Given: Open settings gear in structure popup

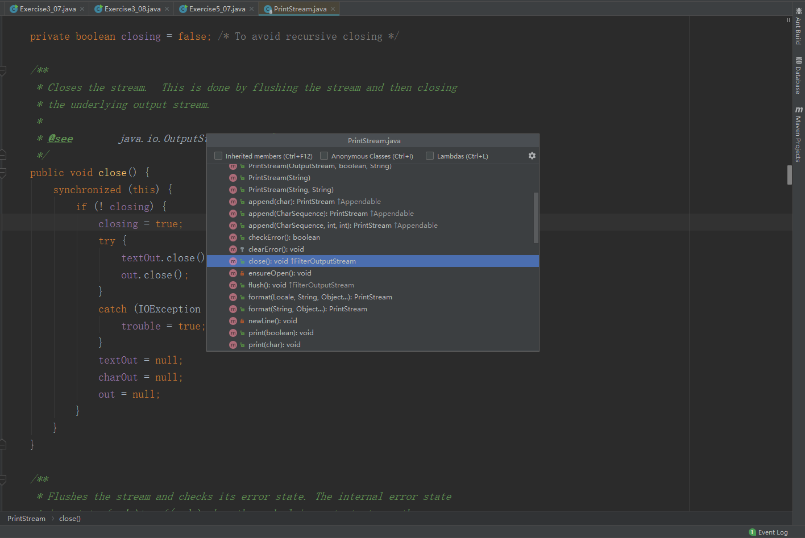Looking at the screenshot, I should click(x=532, y=156).
